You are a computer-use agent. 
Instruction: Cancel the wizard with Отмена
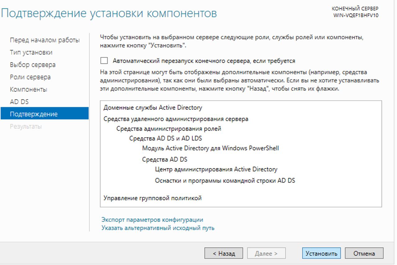click(364, 253)
